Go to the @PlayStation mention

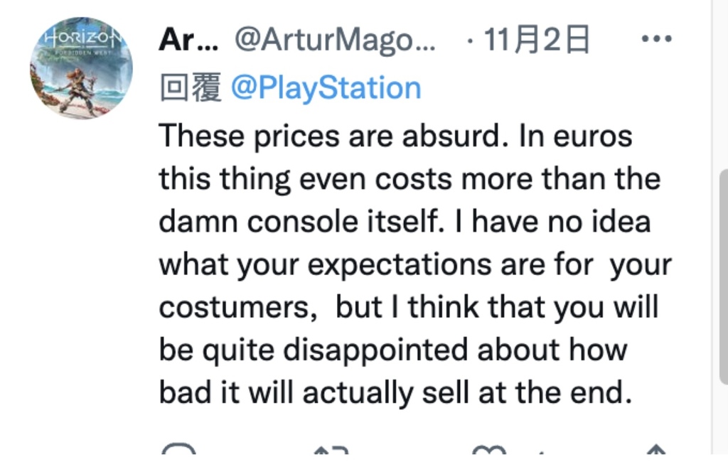click(326, 88)
